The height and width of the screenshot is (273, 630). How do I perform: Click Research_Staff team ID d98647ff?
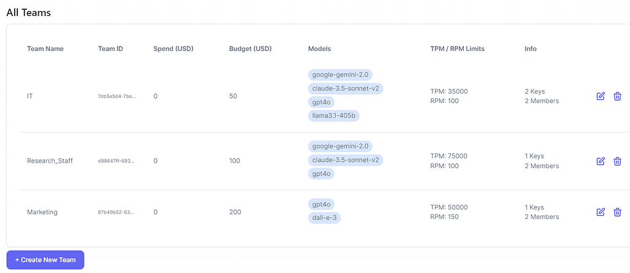click(x=117, y=161)
